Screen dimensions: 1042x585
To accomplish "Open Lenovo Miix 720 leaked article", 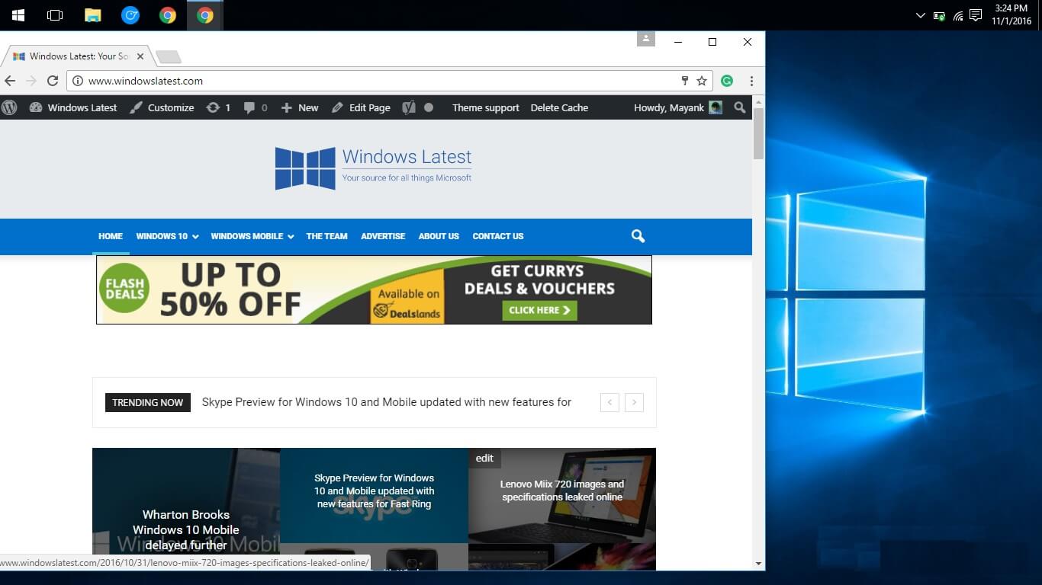I will [562, 491].
